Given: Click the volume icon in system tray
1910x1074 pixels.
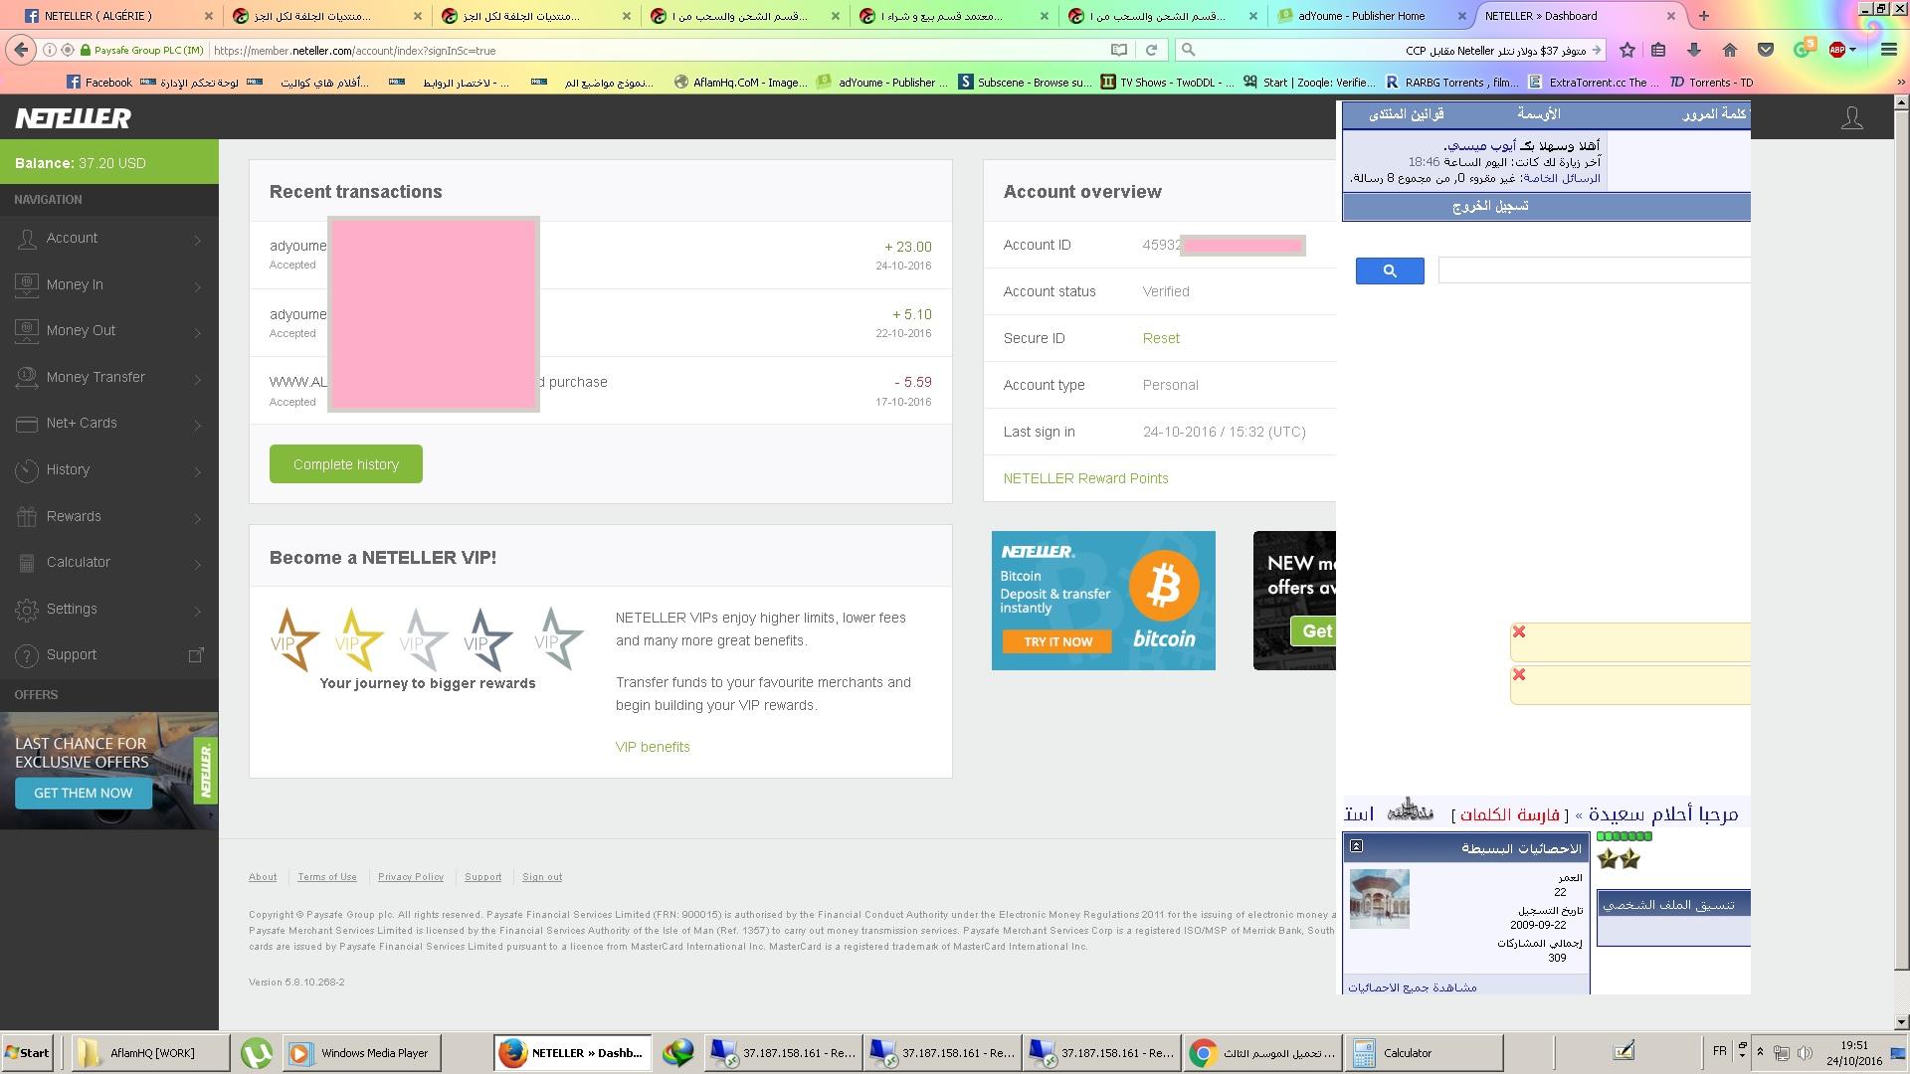Looking at the screenshot, I should coord(1804,1052).
